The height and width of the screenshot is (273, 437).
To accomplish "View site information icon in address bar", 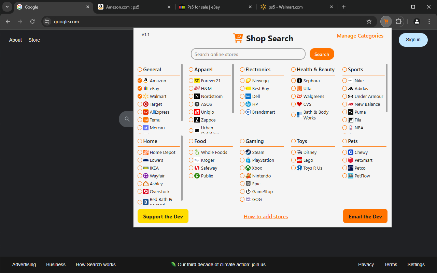I will tap(47, 21).
